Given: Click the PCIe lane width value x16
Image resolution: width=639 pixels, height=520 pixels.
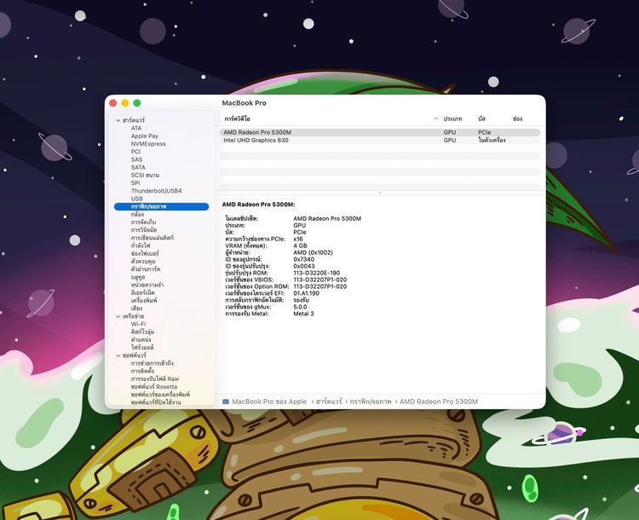Looking at the screenshot, I should [x=298, y=239].
